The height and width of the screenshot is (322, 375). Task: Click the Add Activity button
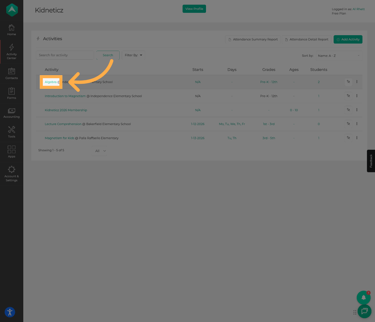pos(348,39)
